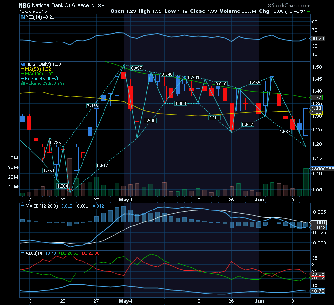
Task: Click the 0.846 retracement label
Action: (167, 74)
